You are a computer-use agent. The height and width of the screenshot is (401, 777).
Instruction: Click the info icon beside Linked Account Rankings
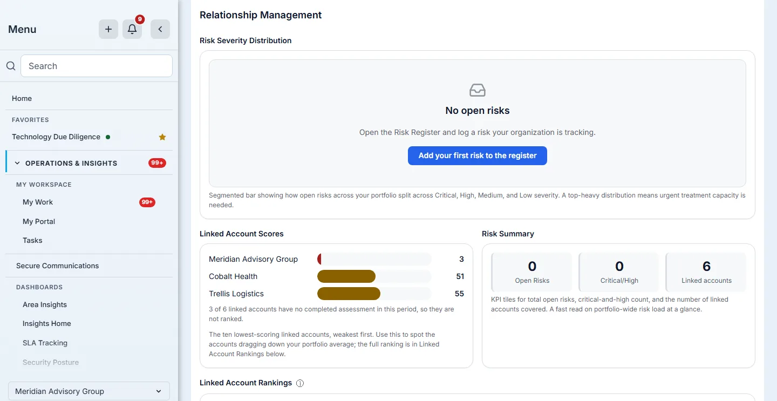[300, 383]
